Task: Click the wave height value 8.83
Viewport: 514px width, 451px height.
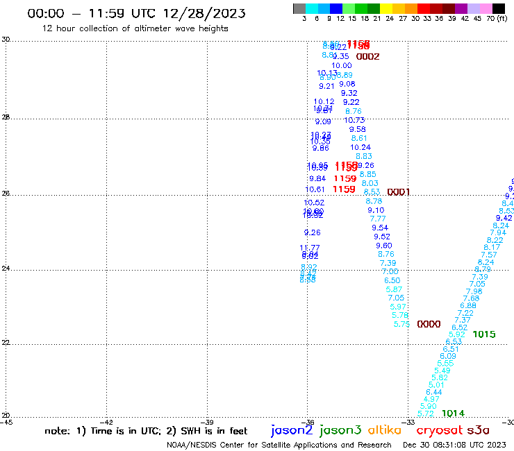Action: (x=364, y=156)
